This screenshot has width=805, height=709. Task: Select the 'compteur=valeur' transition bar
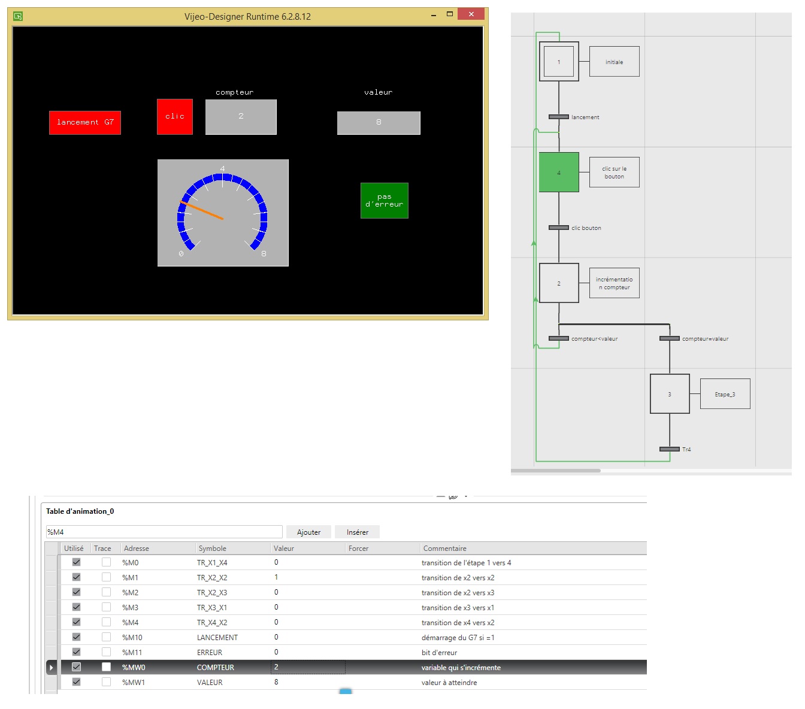pyautogui.click(x=670, y=338)
